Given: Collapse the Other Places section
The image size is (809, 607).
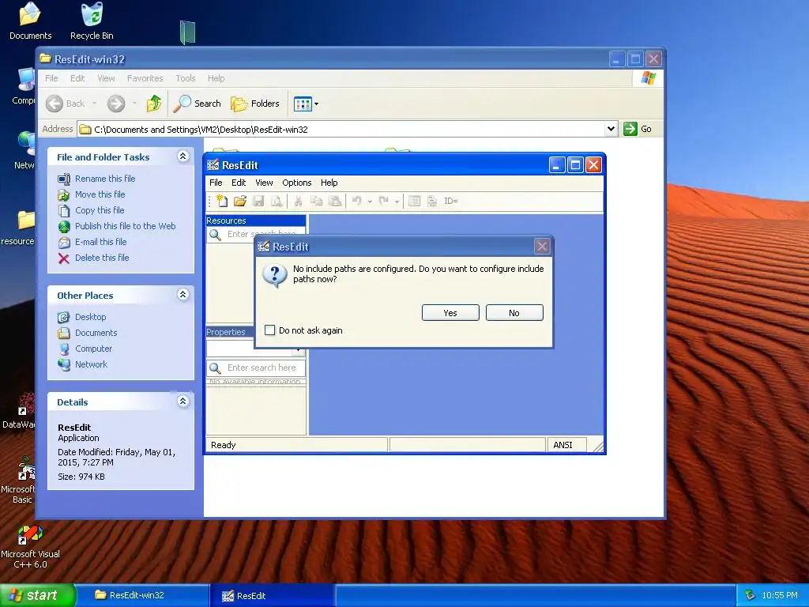Looking at the screenshot, I should tap(182, 294).
